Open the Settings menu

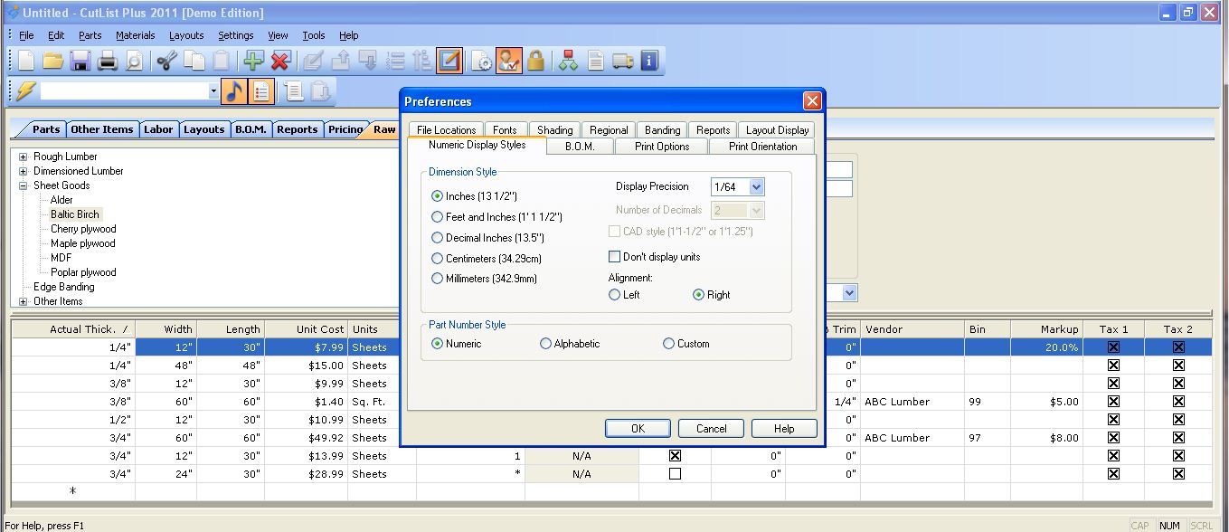tap(235, 35)
